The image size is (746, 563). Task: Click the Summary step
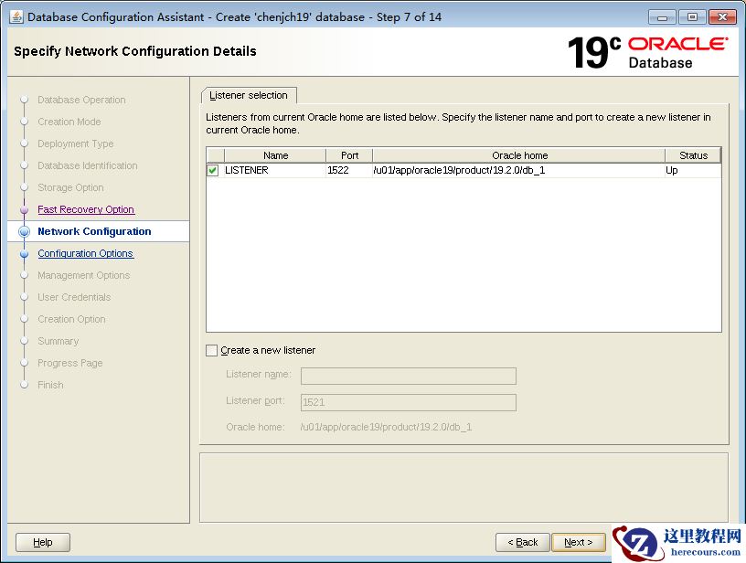(x=58, y=341)
